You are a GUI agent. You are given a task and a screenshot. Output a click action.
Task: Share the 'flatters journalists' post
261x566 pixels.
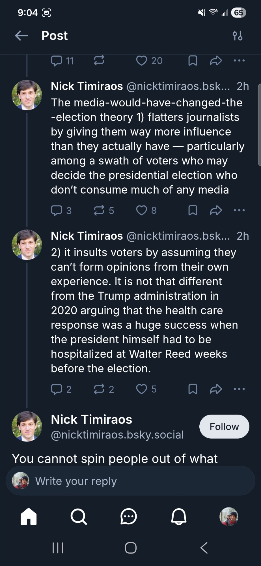click(216, 210)
